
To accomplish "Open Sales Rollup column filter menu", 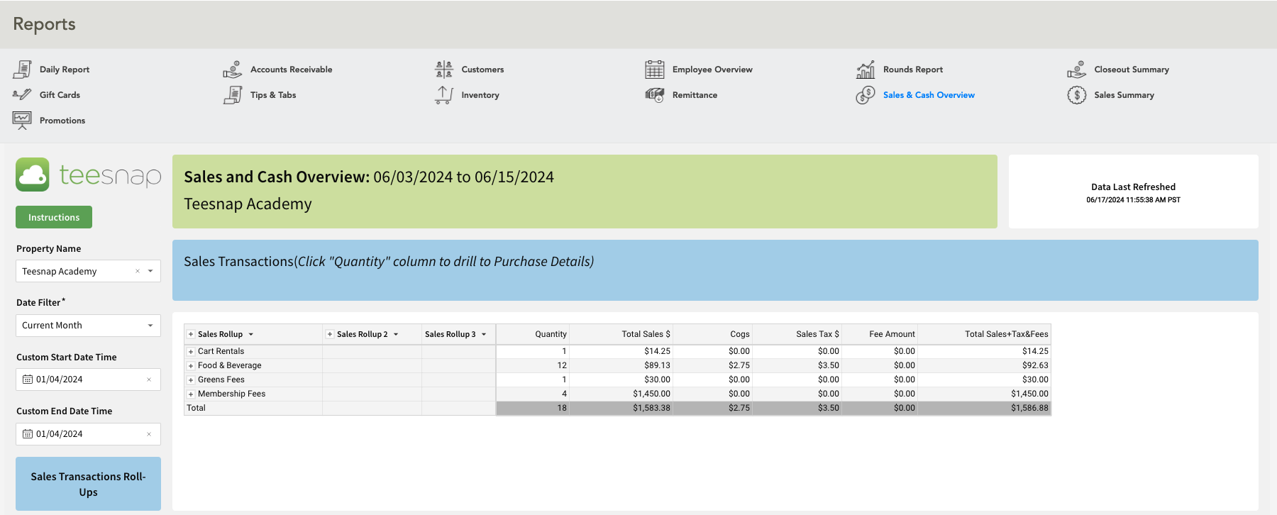I will [251, 334].
